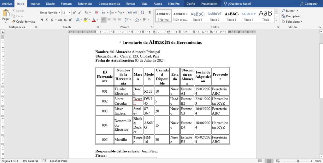Click 199 palabras word count
The height and width of the screenshot is (163, 323).
click(31, 161)
